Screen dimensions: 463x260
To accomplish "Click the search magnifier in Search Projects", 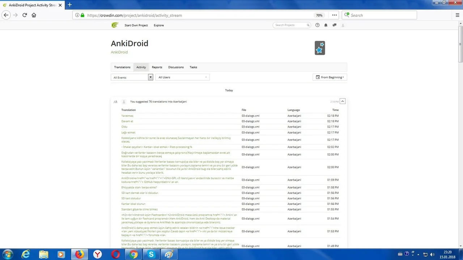I will click(x=308, y=25).
